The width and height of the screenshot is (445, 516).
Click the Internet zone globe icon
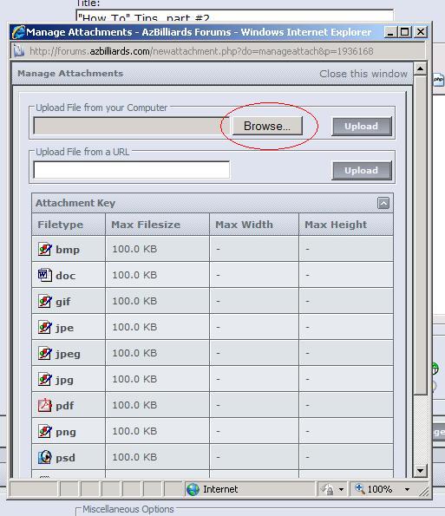point(193,489)
